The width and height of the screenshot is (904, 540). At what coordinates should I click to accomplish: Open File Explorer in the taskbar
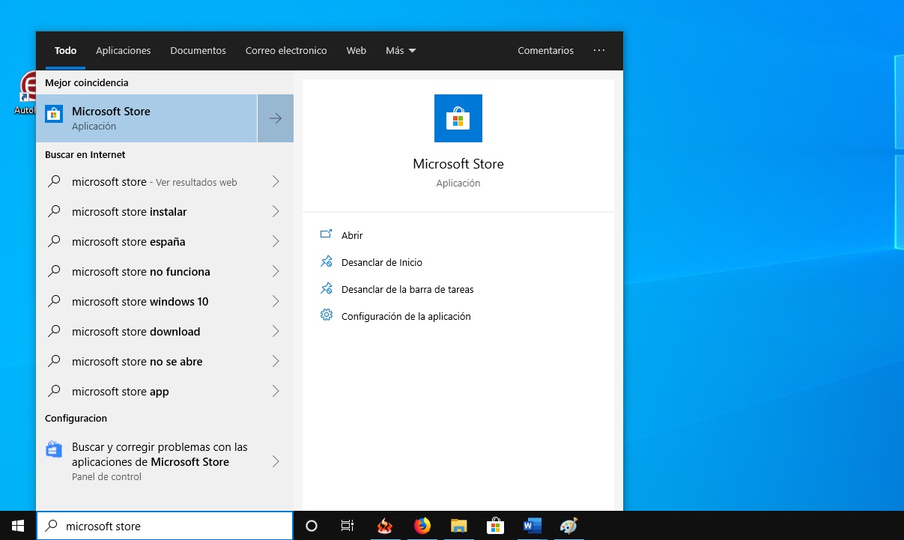coord(458,526)
